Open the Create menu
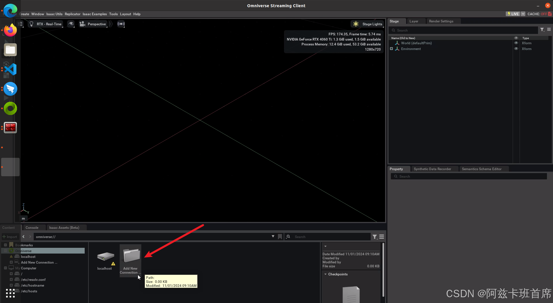Viewport: 553px width, 303px height. pyautogui.click(x=24, y=14)
